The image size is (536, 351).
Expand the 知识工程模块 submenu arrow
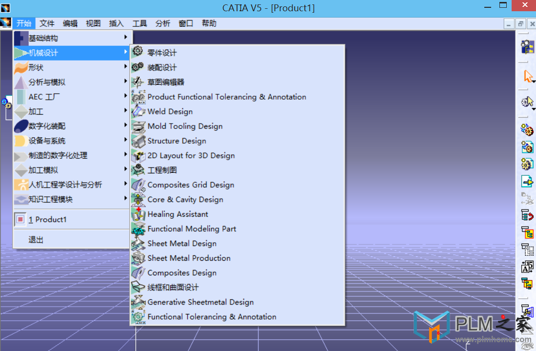(x=126, y=198)
